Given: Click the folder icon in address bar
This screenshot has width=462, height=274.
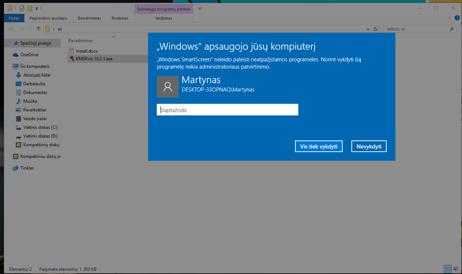Looking at the screenshot, I should [47, 29].
